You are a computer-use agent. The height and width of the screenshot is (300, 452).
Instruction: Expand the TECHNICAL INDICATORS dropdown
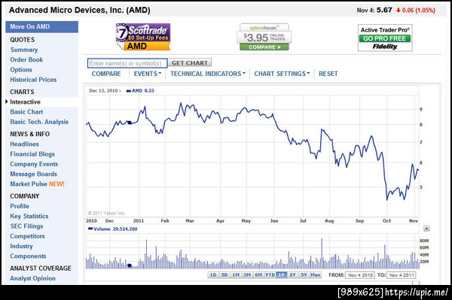click(208, 74)
